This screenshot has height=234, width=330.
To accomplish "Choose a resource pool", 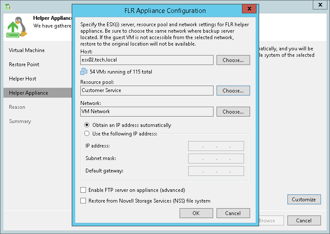I will pyautogui.click(x=233, y=91).
